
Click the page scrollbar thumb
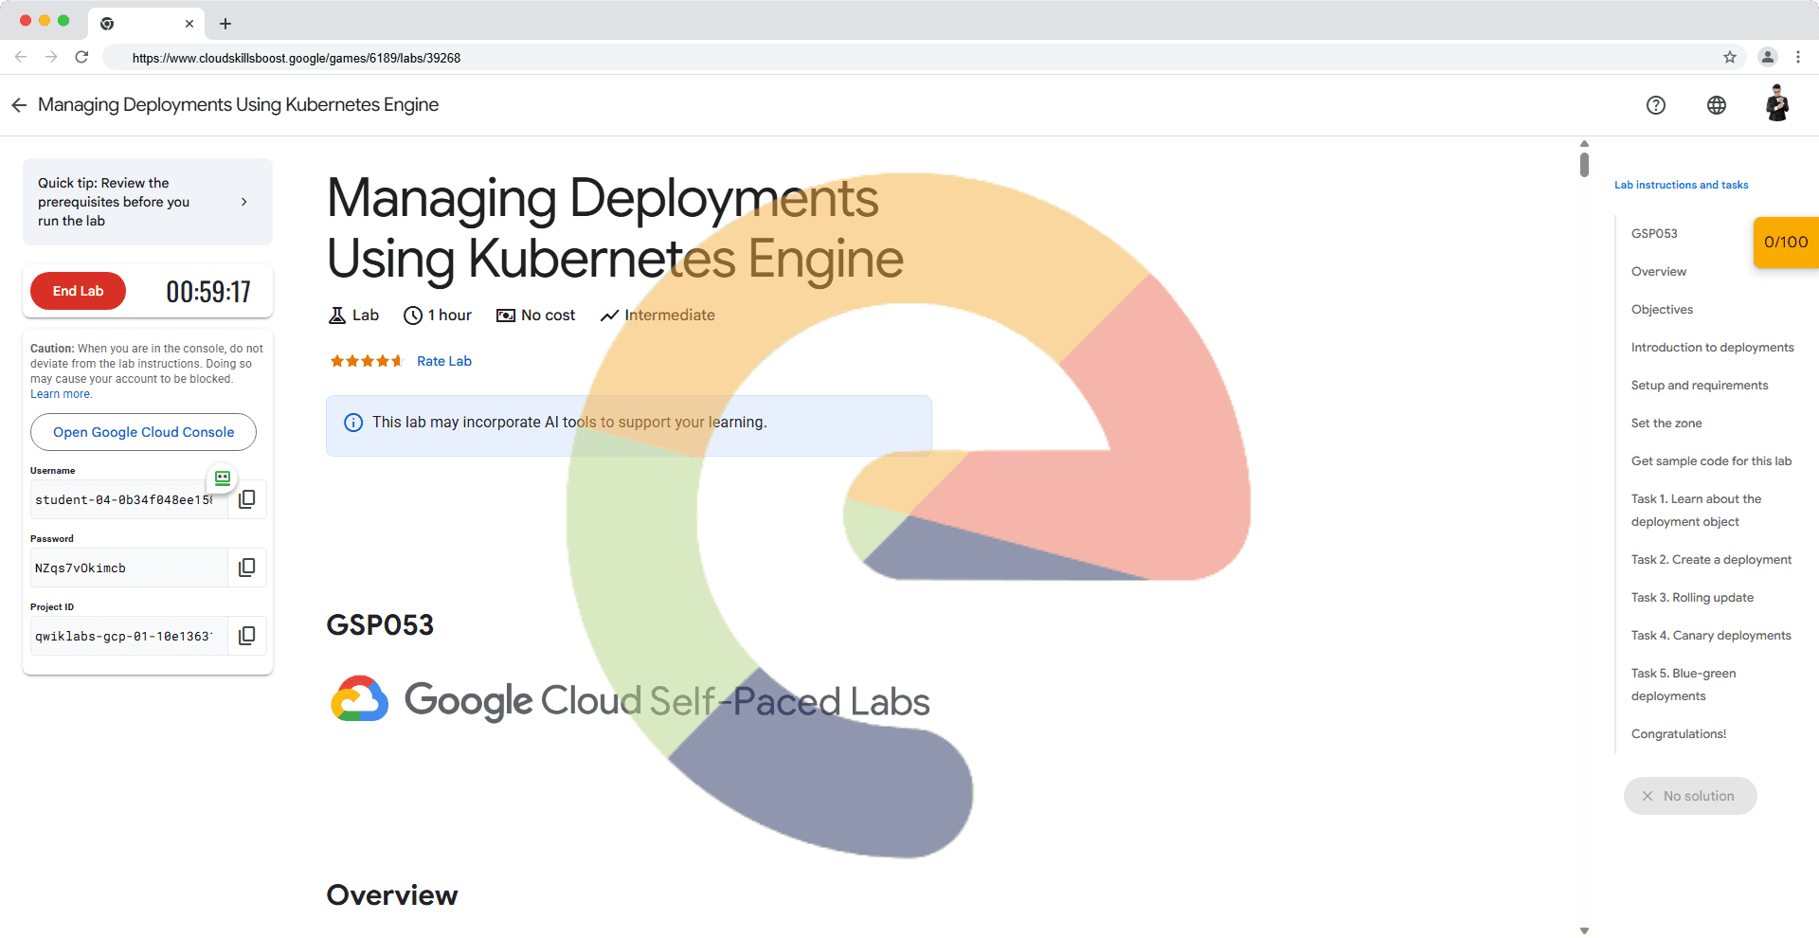pyautogui.click(x=1584, y=164)
